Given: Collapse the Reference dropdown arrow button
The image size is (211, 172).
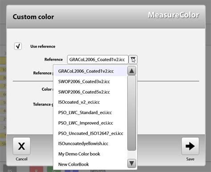Looking at the screenshot, I should (133, 60).
